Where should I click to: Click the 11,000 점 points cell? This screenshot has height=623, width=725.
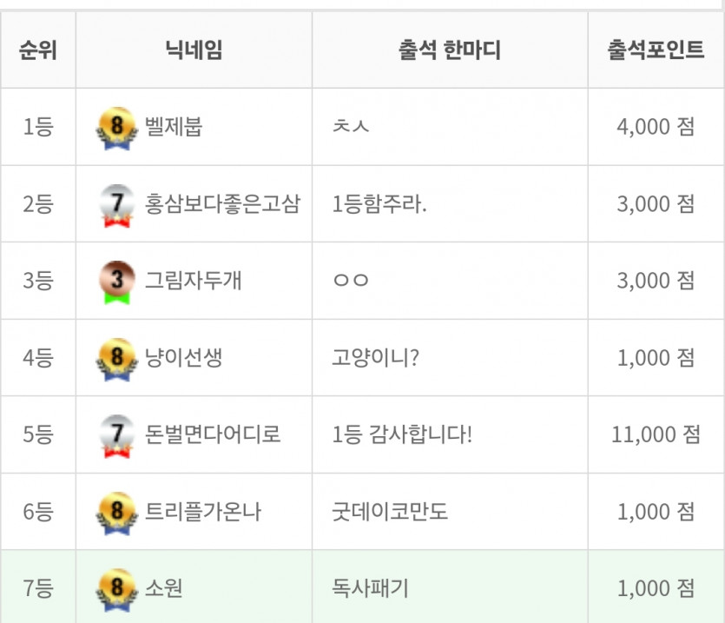click(x=656, y=434)
